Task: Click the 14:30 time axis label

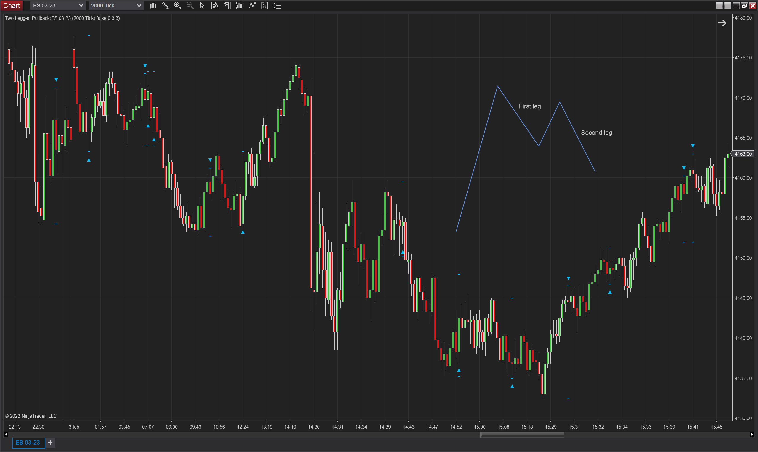Action: pos(314,427)
